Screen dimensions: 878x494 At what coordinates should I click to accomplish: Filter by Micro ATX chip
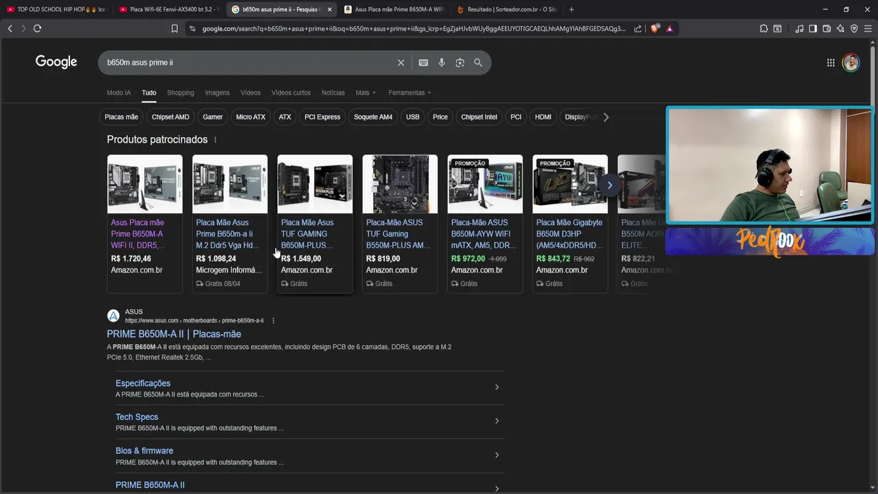pos(250,117)
